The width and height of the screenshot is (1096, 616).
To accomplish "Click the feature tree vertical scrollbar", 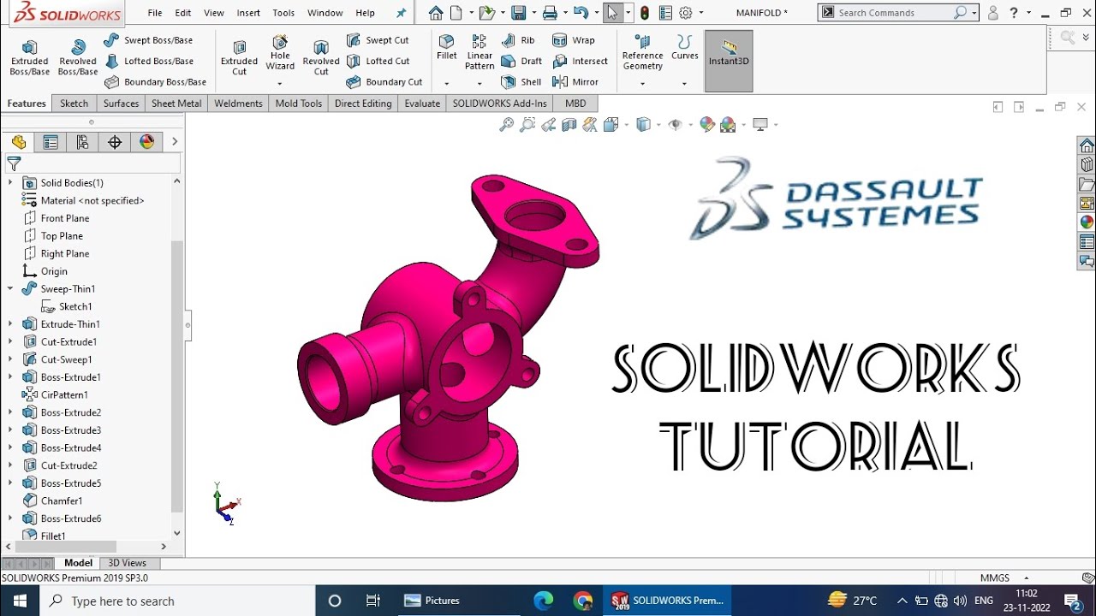I will pyautogui.click(x=177, y=376).
